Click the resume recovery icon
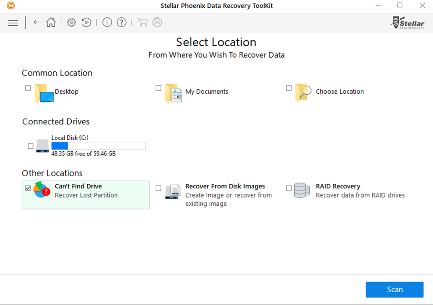This screenshot has width=433, height=305. tap(86, 22)
